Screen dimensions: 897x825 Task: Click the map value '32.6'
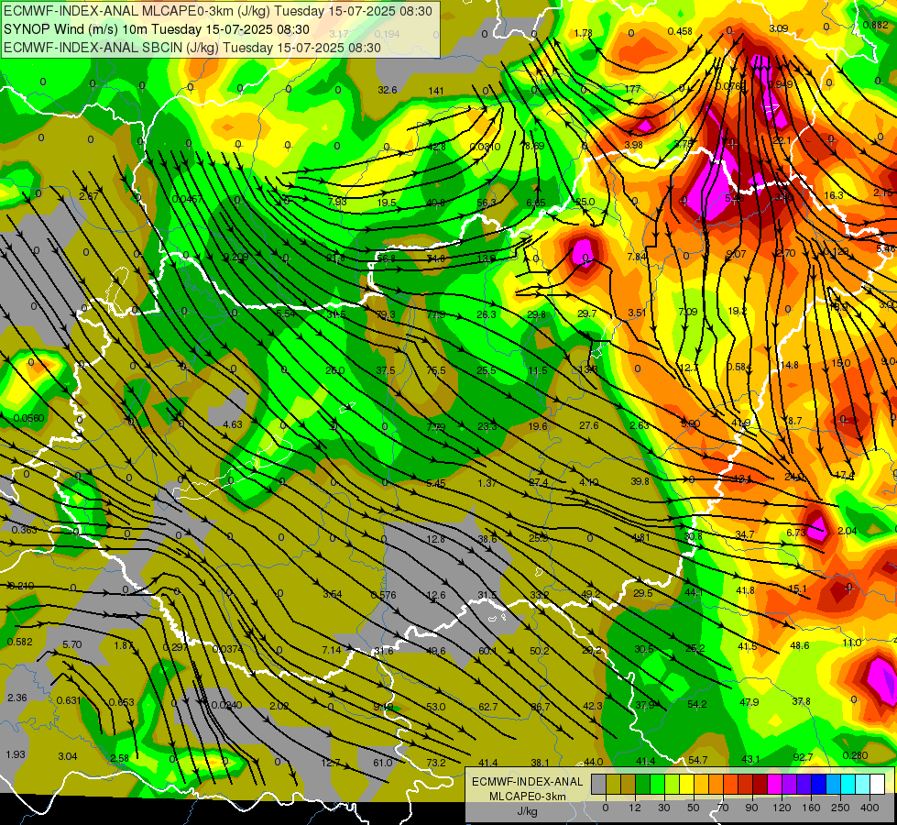[388, 90]
